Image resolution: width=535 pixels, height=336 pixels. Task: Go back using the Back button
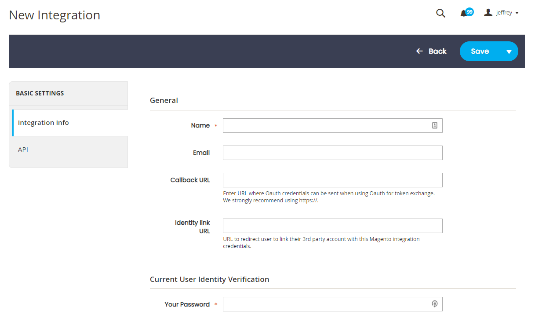(x=431, y=51)
